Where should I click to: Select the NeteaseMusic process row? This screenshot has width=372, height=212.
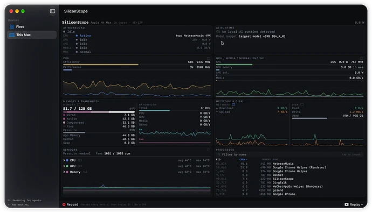tap(290, 164)
